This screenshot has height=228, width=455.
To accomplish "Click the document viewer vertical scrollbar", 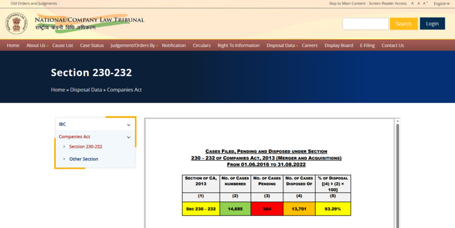I will coord(398,176).
